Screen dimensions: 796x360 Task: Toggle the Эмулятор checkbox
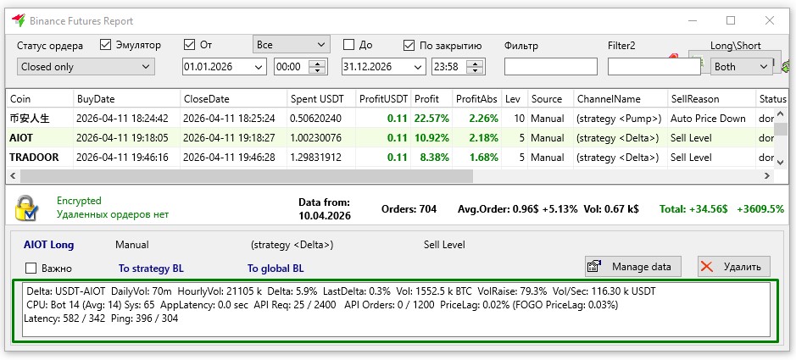pyautogui.click(x=106, y=45)
